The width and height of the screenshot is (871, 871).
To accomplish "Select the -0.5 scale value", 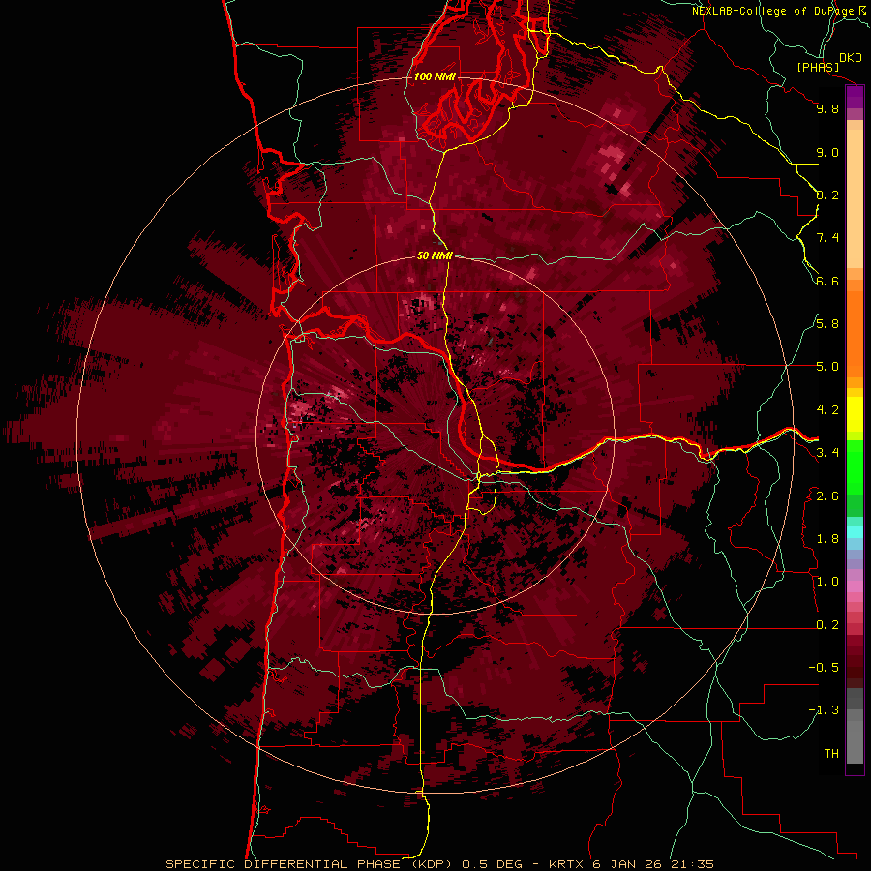I will click(824, 668).
